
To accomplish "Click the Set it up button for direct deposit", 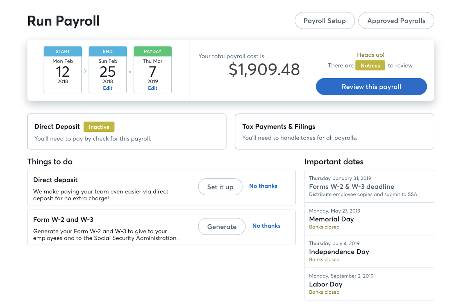I will pos(220,187).
